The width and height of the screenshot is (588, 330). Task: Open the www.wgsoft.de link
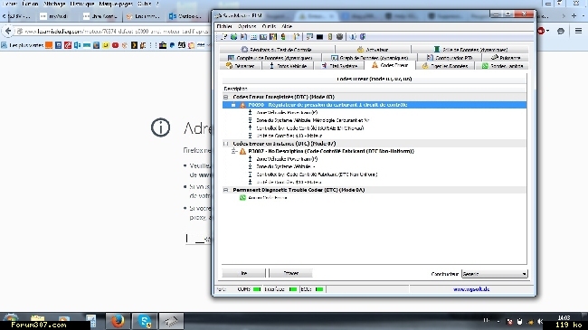click(x=471, y=289)
